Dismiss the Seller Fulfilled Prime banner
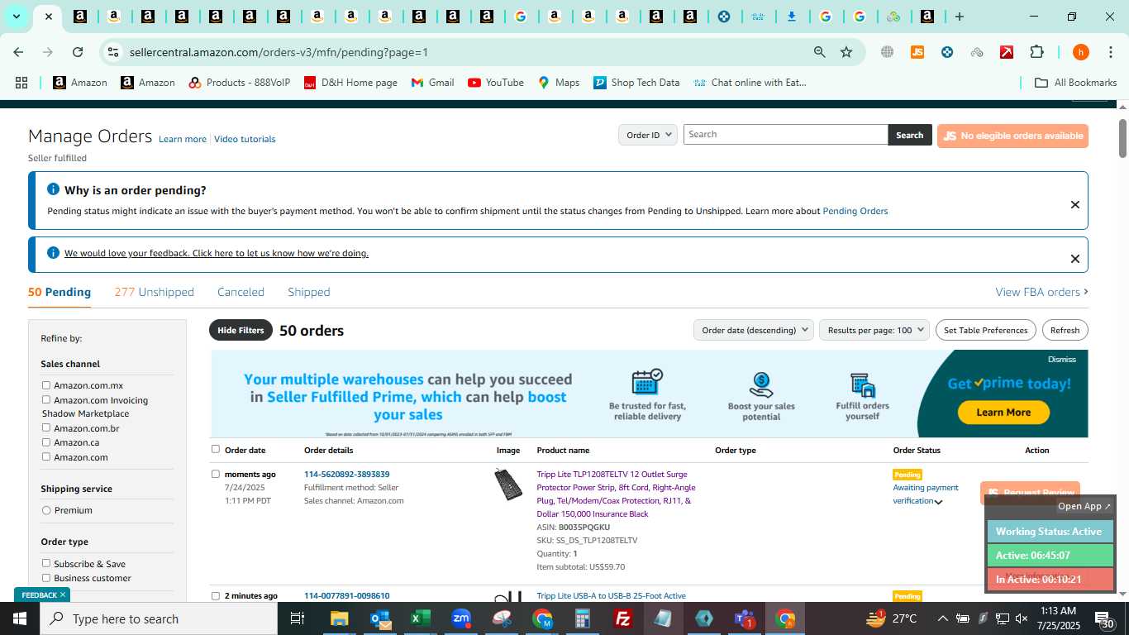The height and width of the screenshot is (635, 1129). [x=1062, y=360]
